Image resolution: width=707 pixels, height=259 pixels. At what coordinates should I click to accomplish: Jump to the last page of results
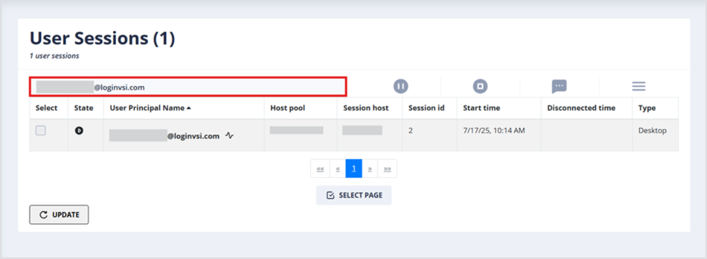click(387, 169)
